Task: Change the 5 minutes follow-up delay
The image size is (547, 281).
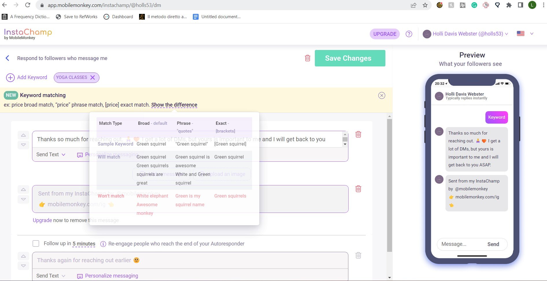Action: pyautogui.click(x=84, y=244)
